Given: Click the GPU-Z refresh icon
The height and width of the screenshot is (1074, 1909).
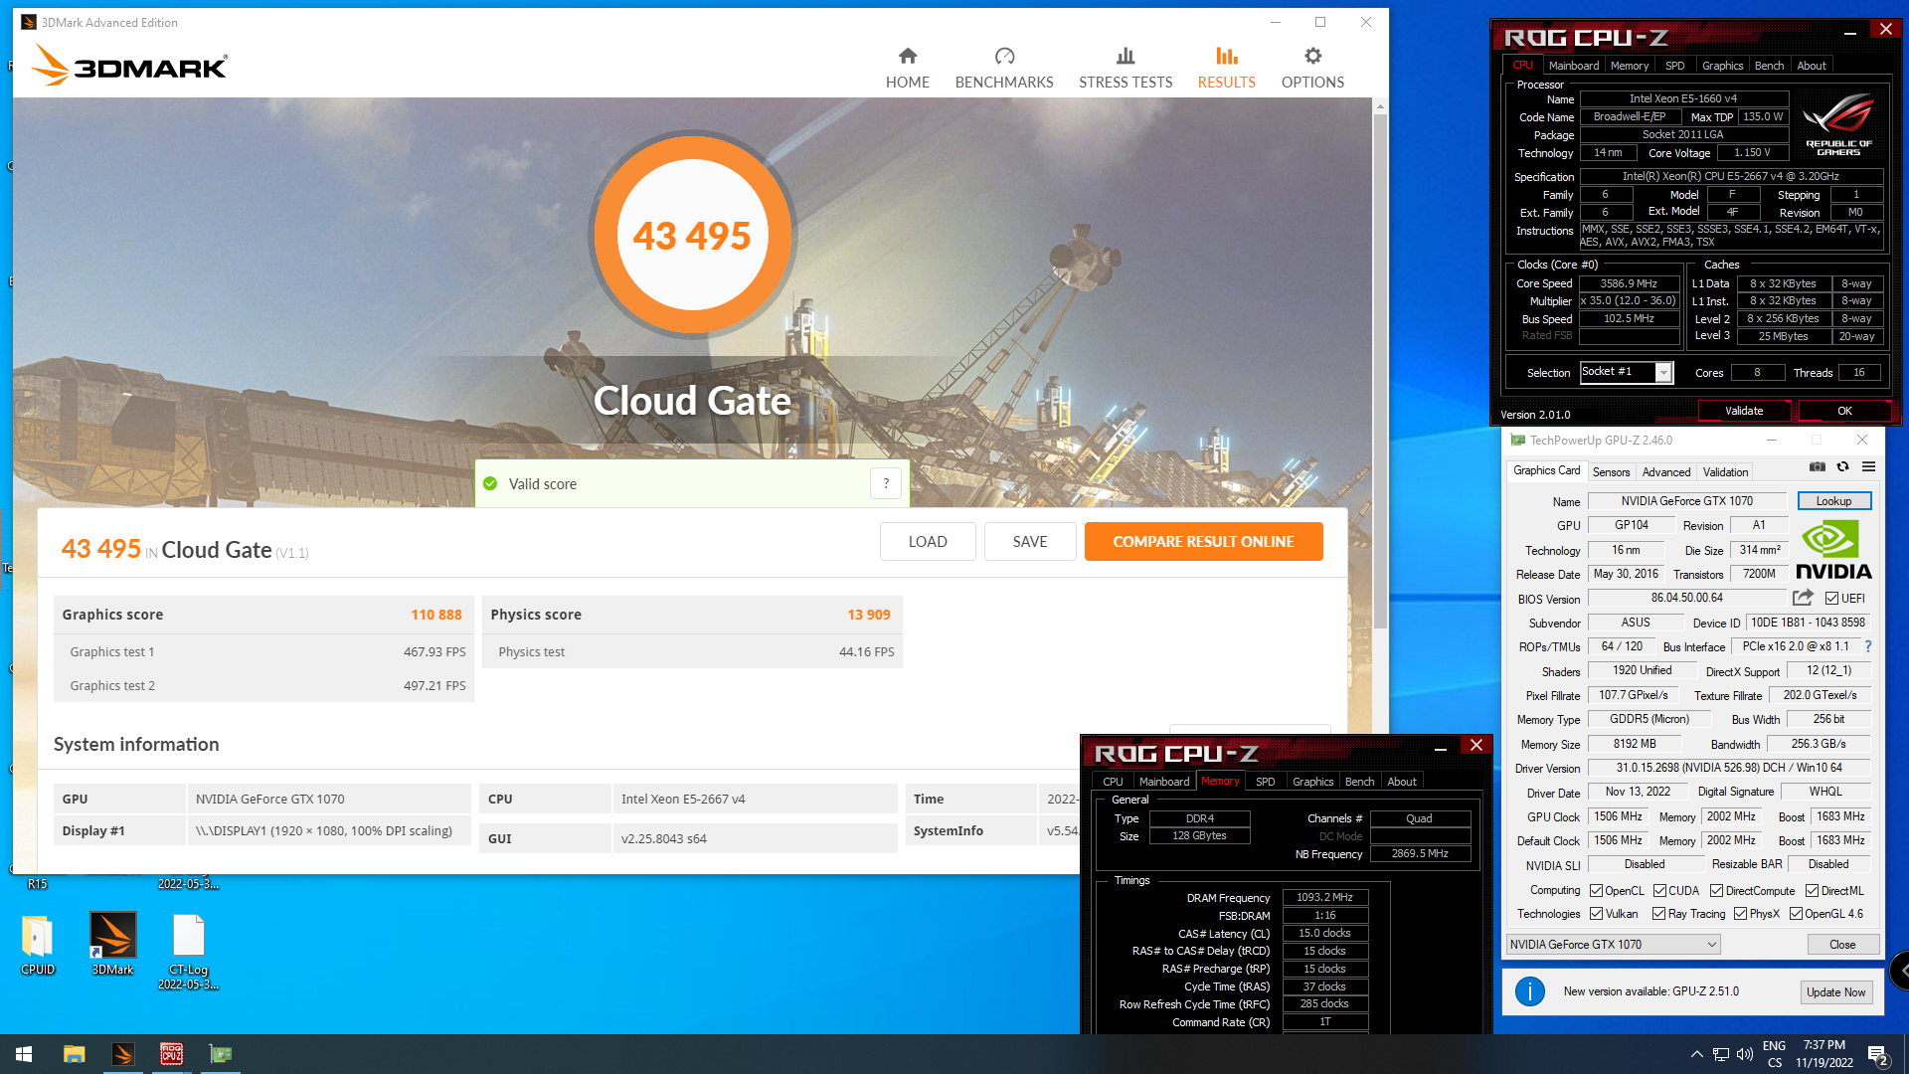Looking at the screenshot, I should coord(1842,466).
